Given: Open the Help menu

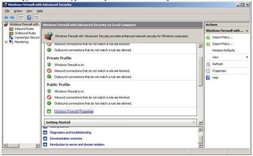Looking at the screenshot, I should tap(40, 11).
